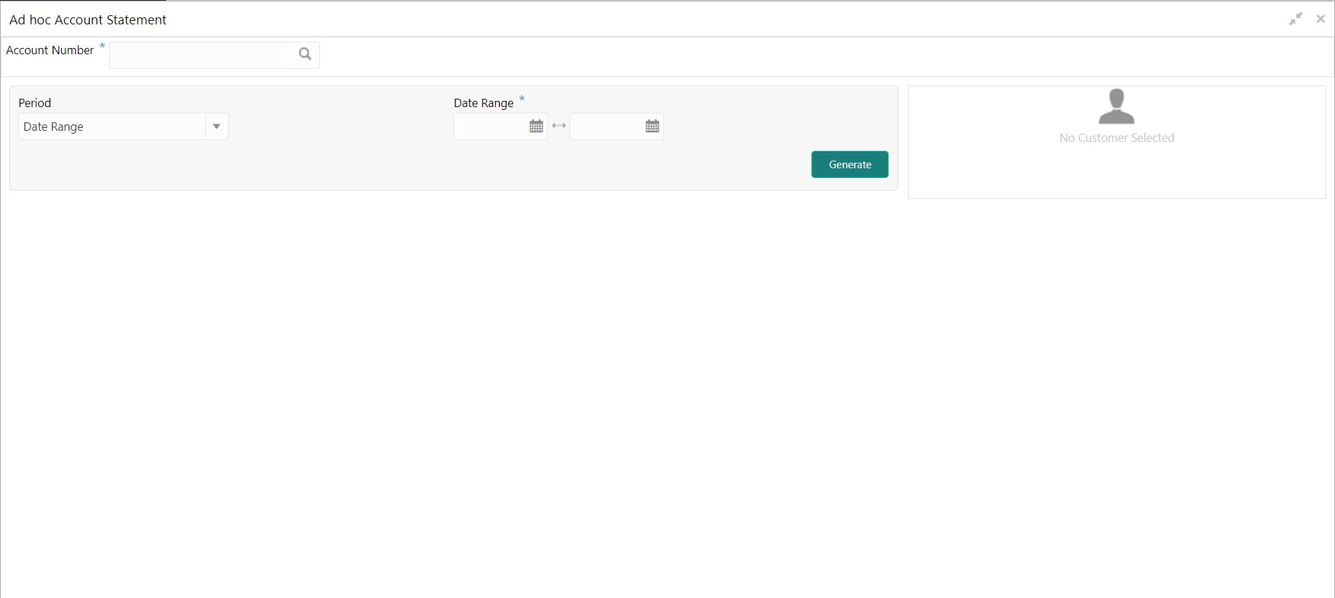Click the customer avatar placeholder icon
The image size is (1335, 598).
click(x=1117, y=106)
